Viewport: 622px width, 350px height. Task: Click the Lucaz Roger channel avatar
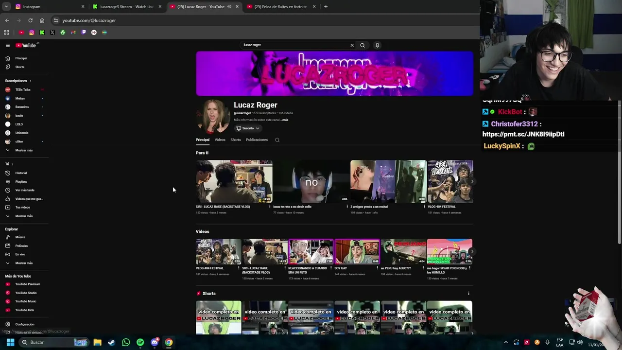click(x=213, y=117)
